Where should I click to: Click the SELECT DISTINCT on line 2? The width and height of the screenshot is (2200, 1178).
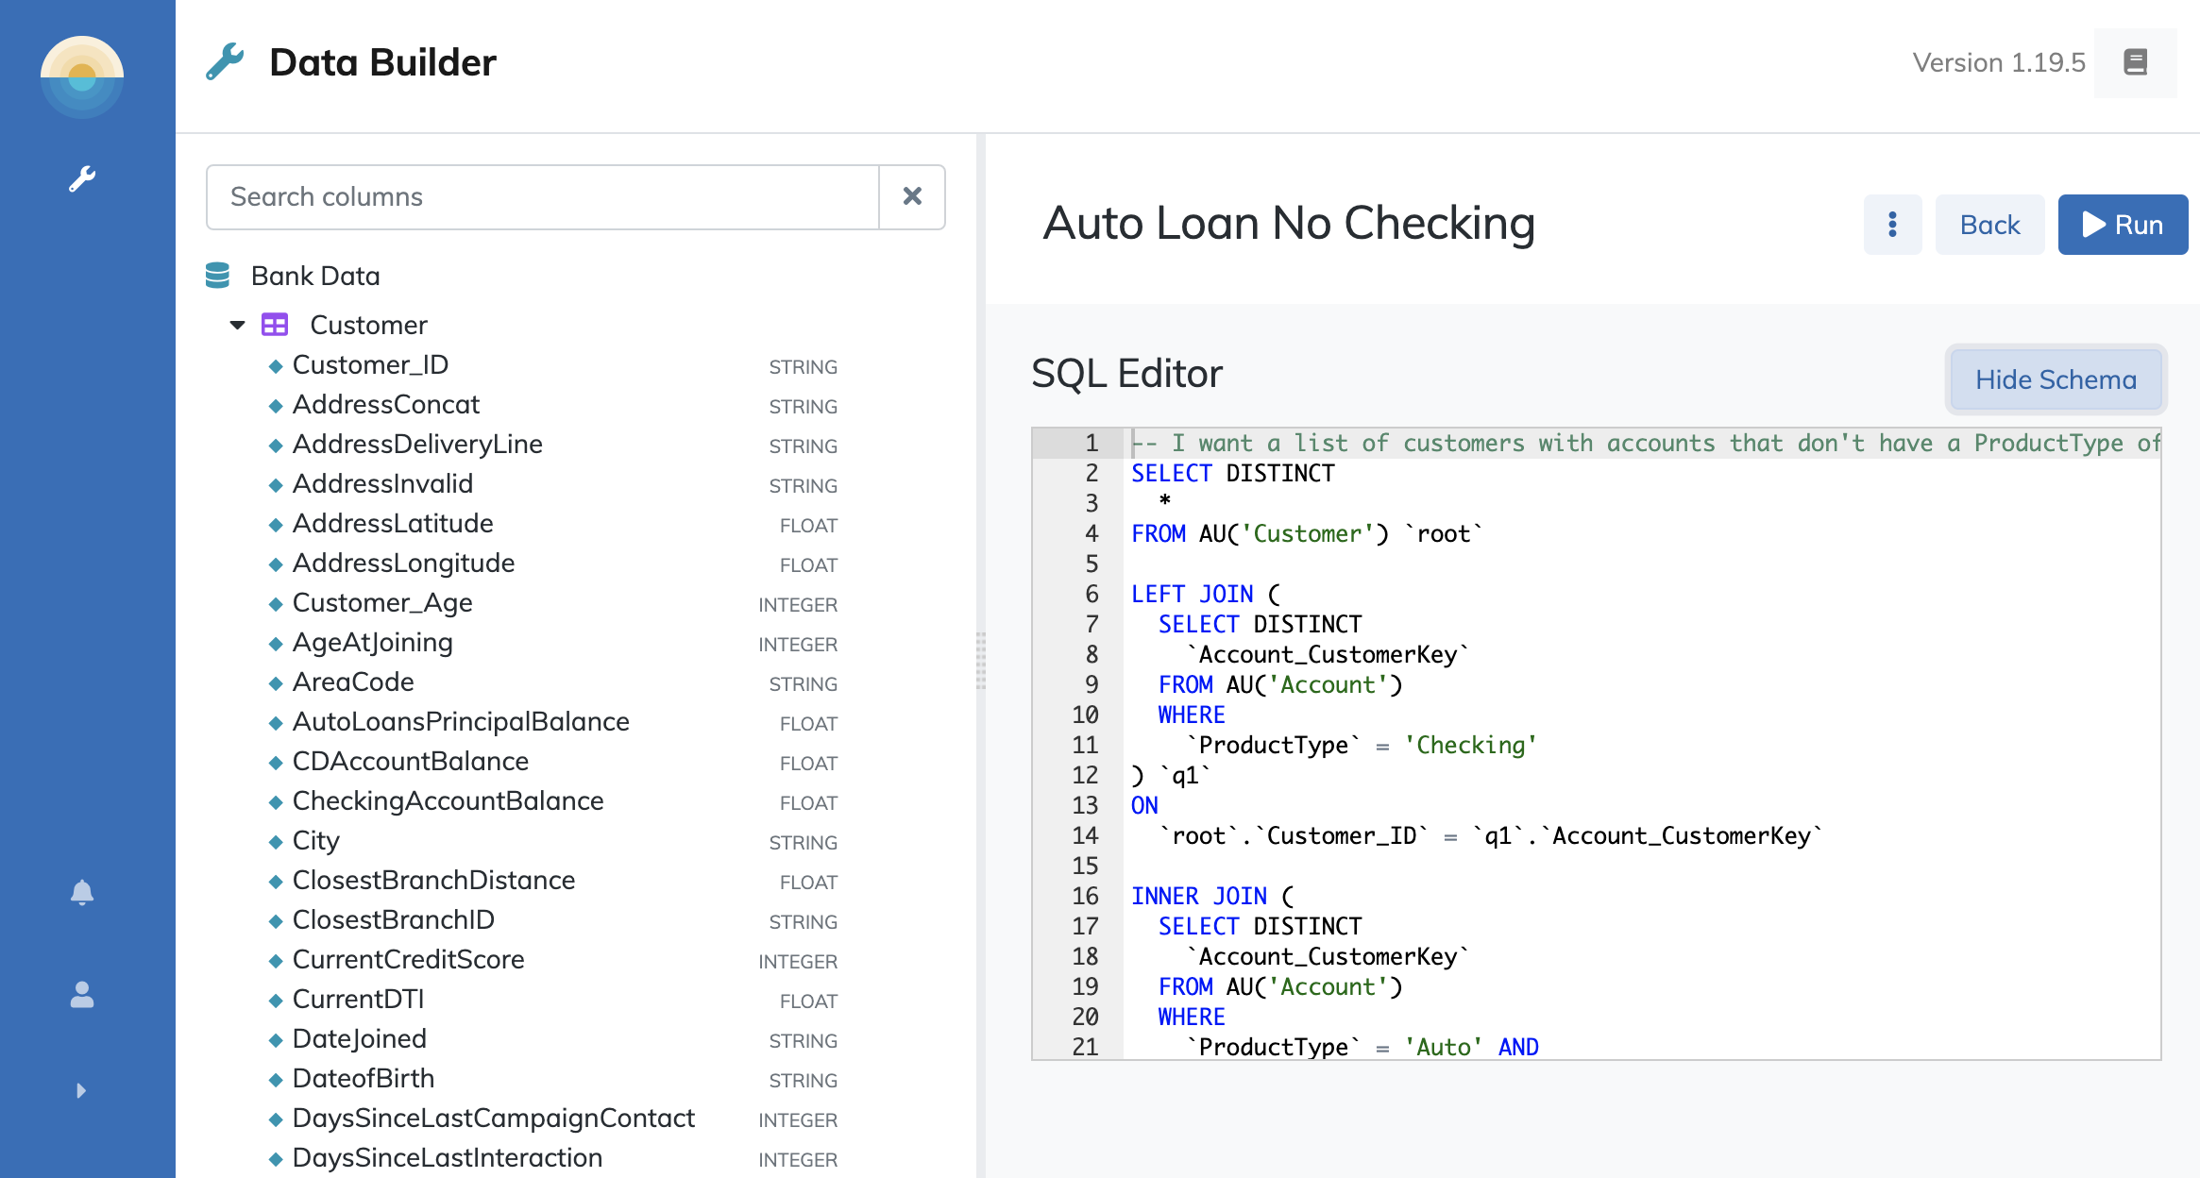1233,473
